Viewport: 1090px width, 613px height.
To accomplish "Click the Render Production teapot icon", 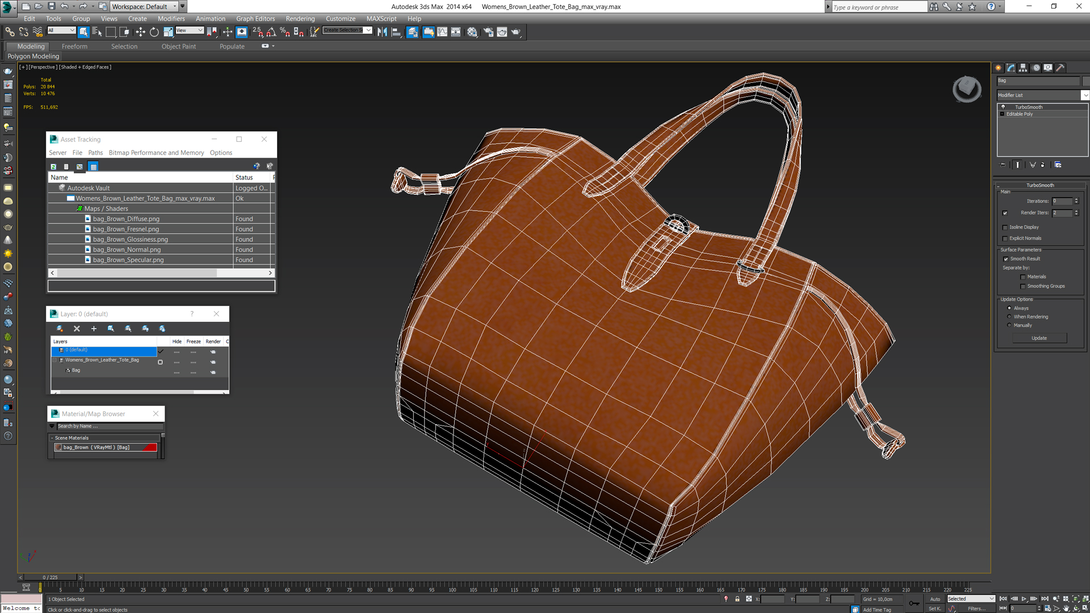I will pyautogui.click(x=516, y=32).
